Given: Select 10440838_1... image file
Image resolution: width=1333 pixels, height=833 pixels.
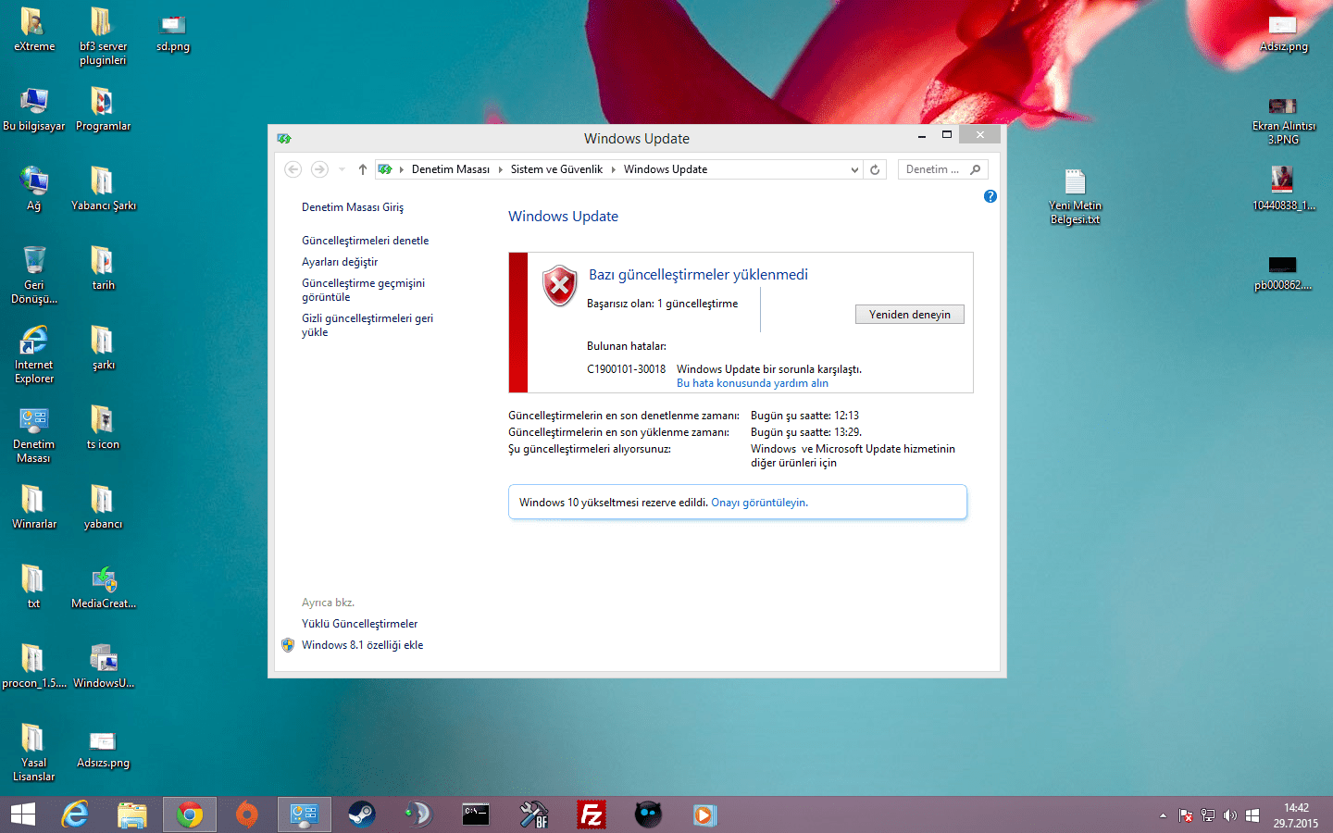Looking at the screenshot, I should coord(1283,189).
